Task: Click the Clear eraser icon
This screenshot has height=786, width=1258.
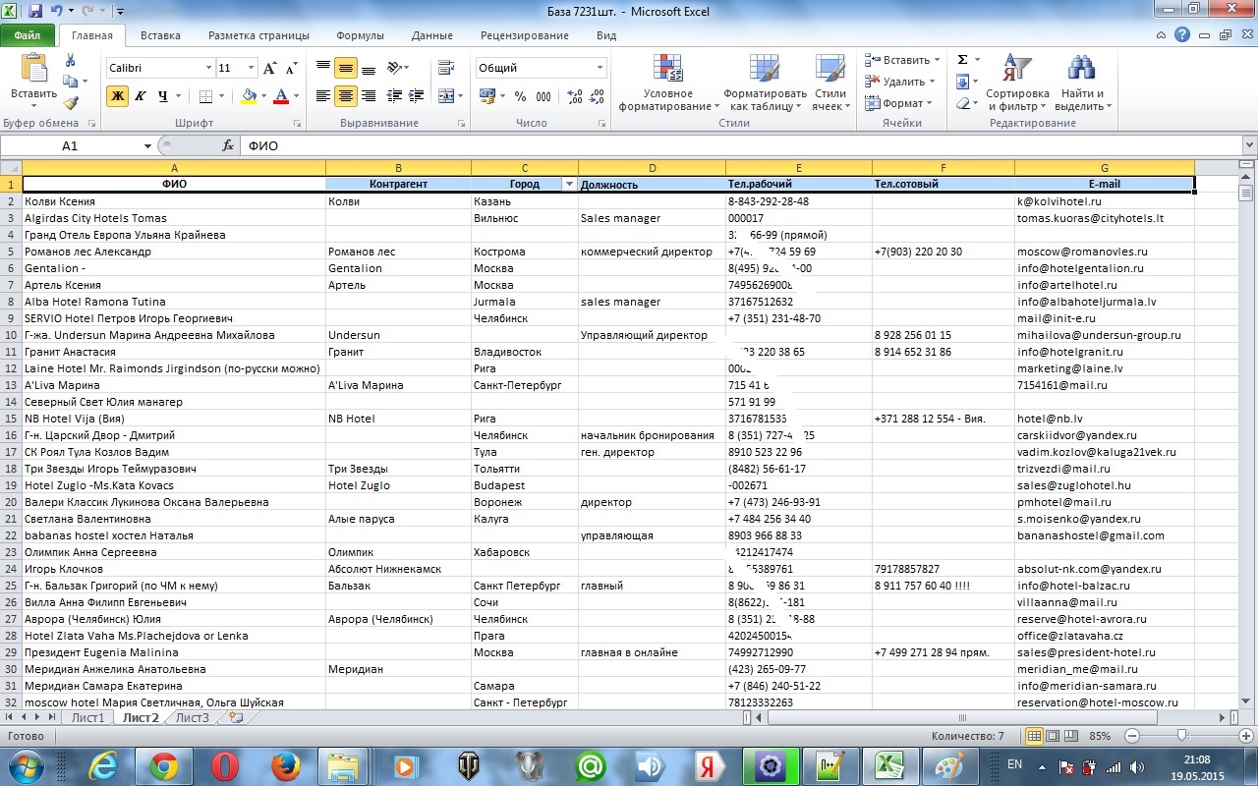Action: point(962,103)
